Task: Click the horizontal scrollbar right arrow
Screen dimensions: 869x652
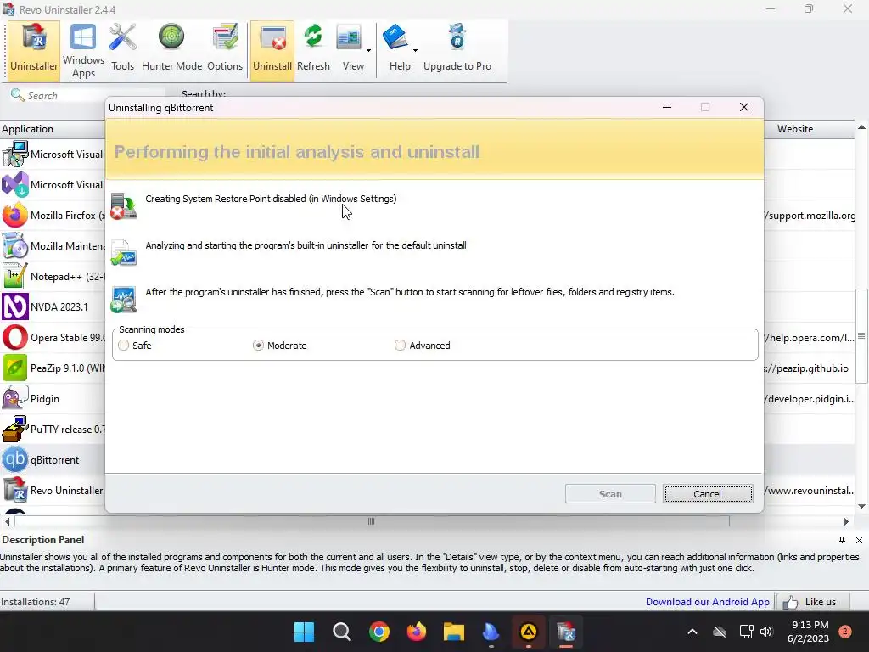Action: coord(846,521)
